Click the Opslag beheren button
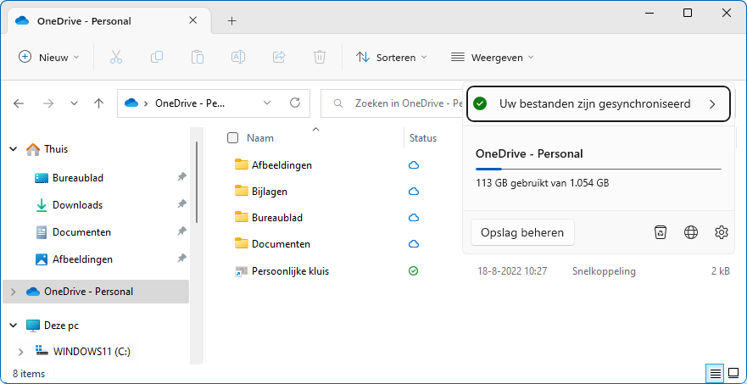This screenshot has width=747, height=384. pos(522,232)
